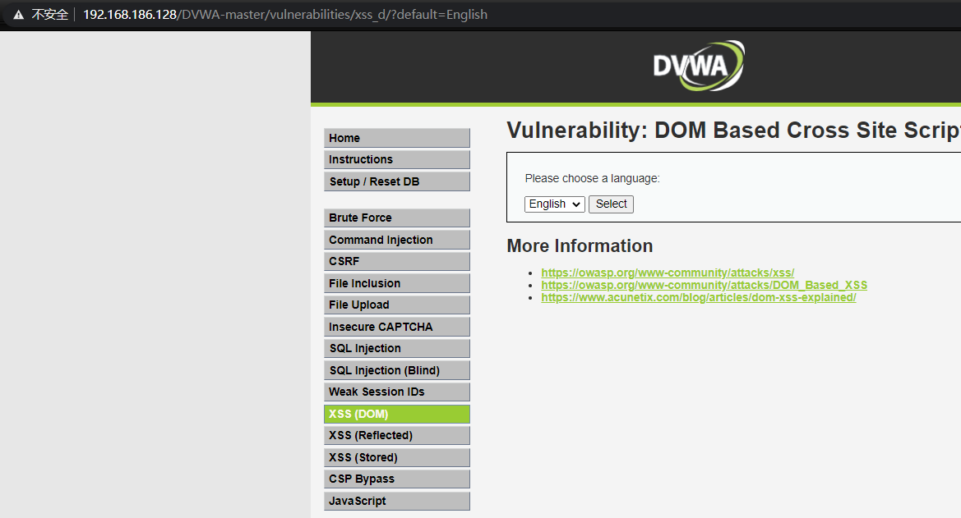This screenshot has height=518, width=961.
Task: Open the Instructions page
Action: (396, 159)
